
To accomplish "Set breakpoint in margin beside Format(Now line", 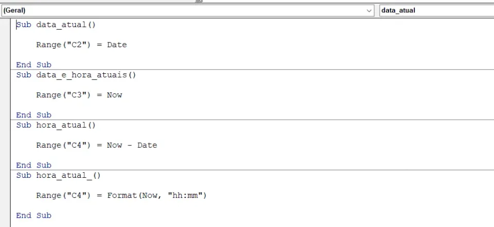I will [x=5, y=195].
